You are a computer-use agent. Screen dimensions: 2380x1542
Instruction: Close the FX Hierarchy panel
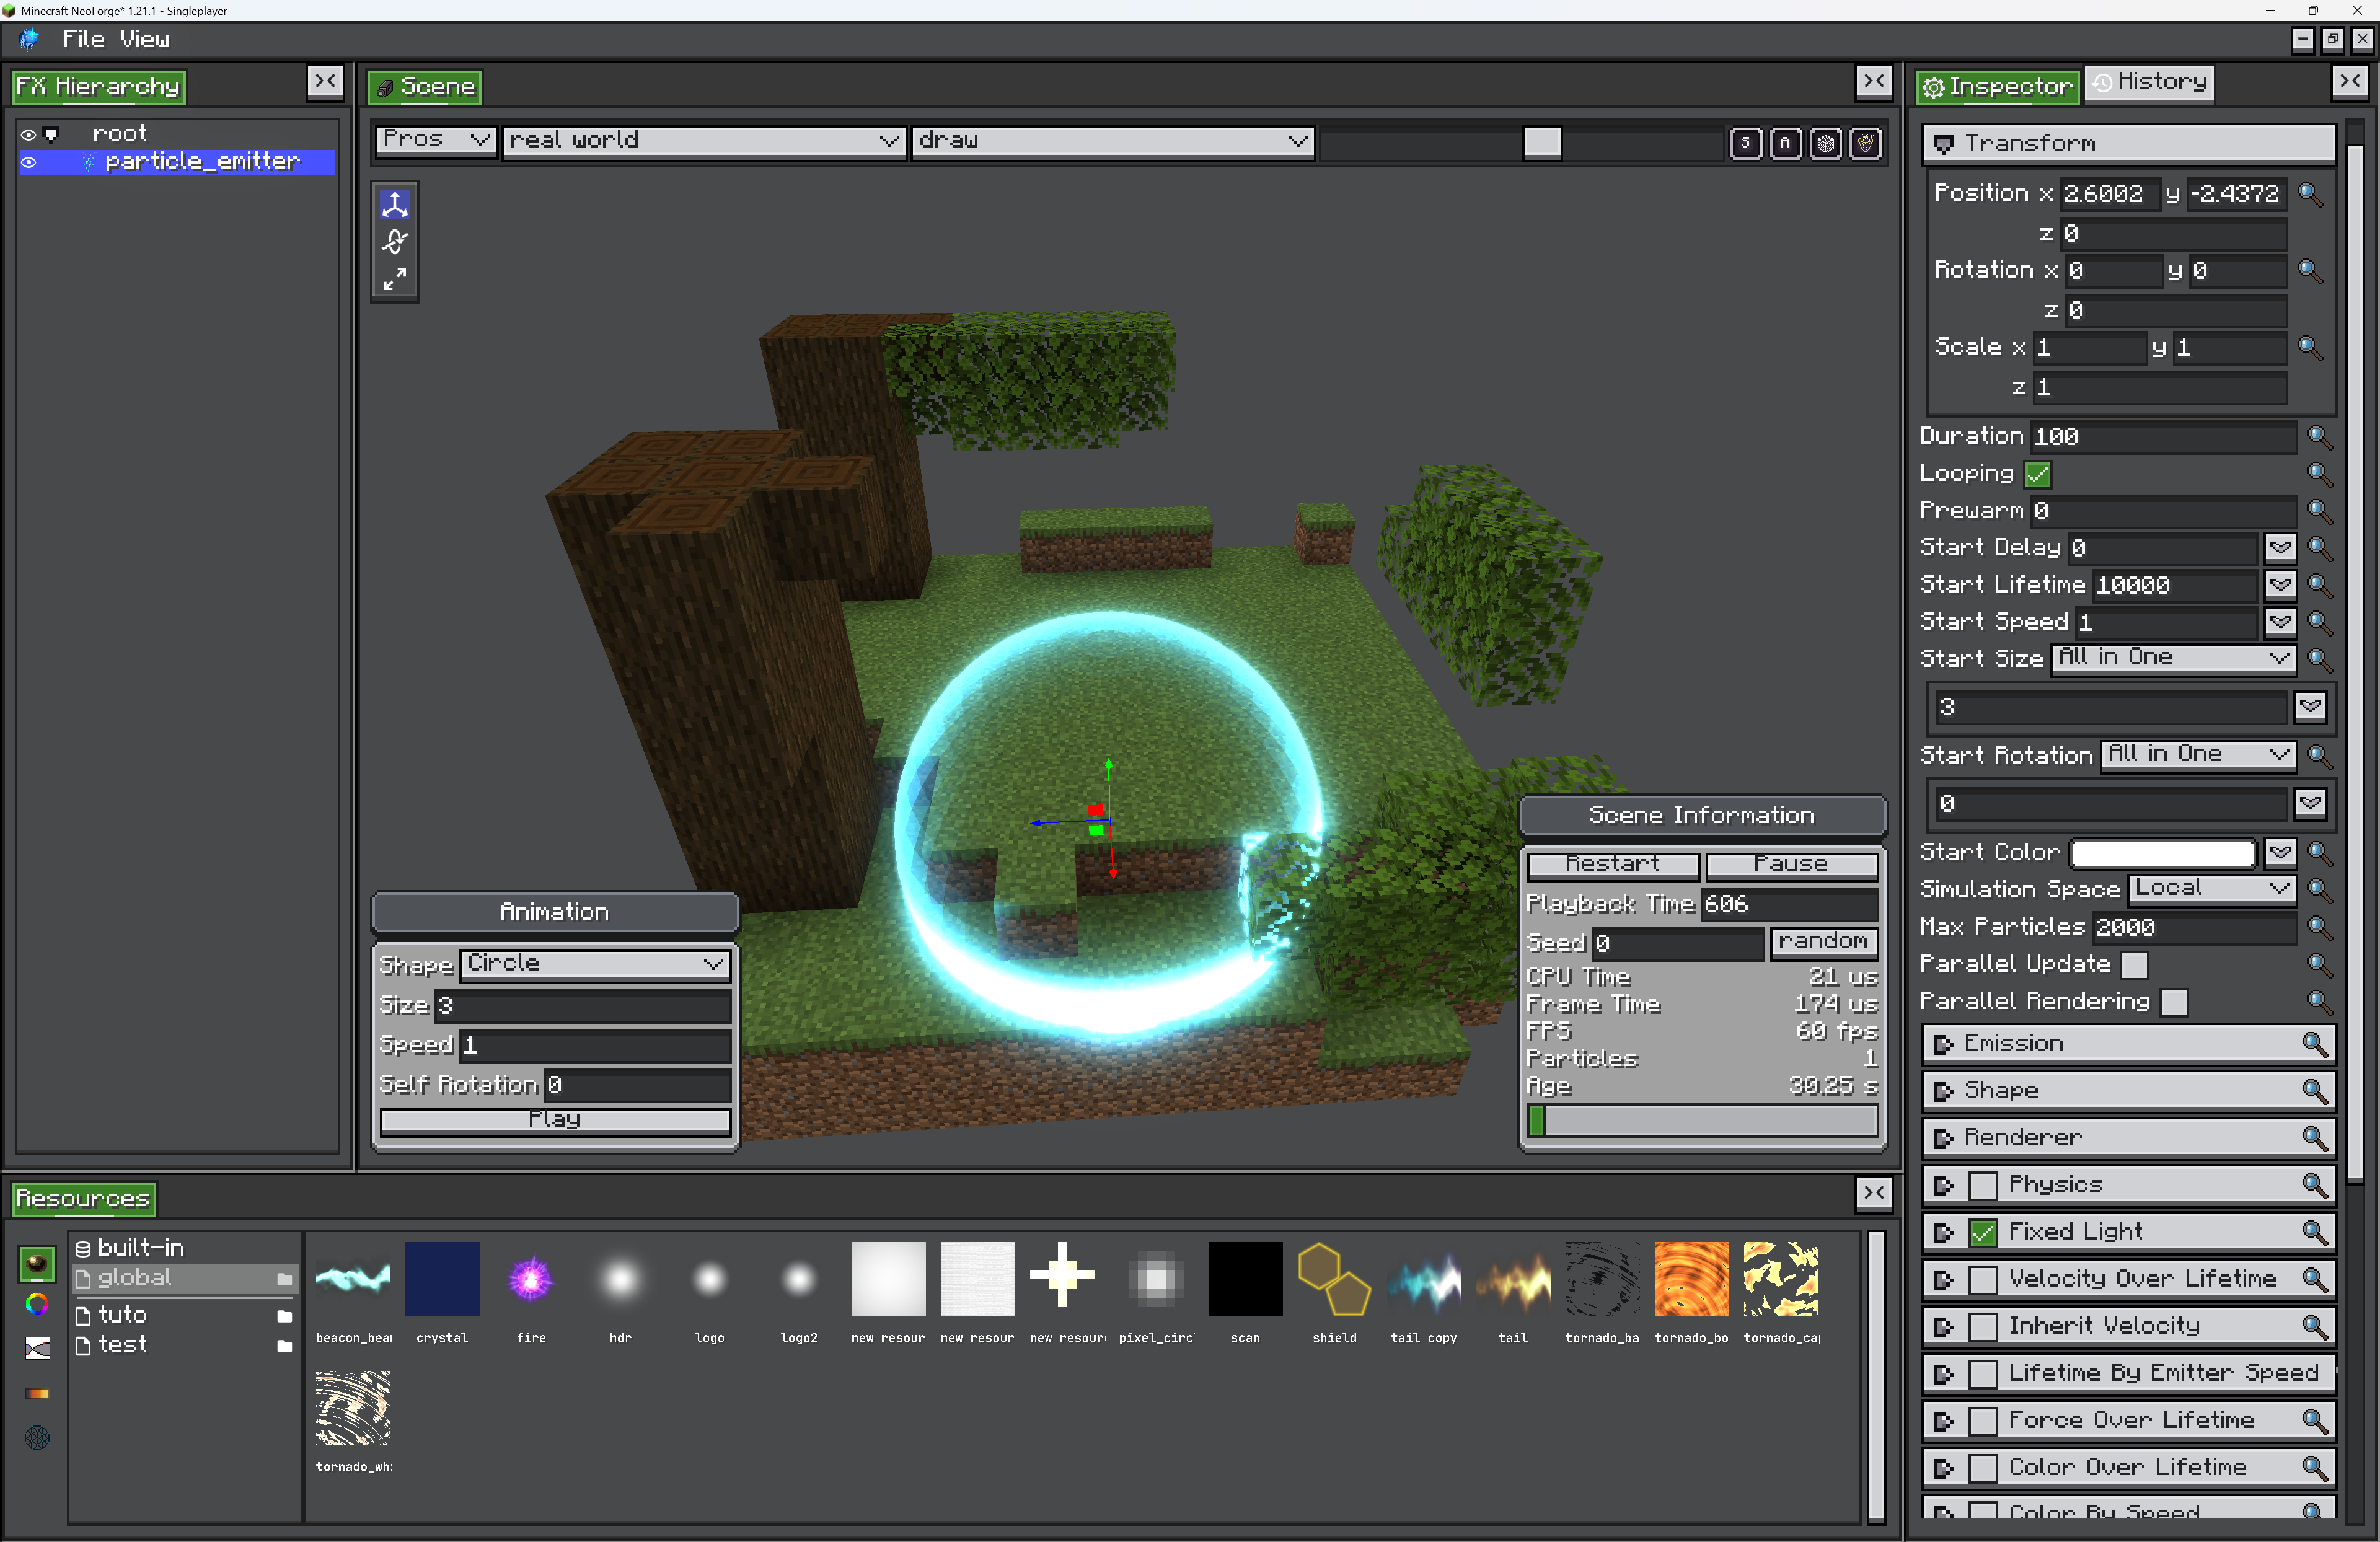coord(325,82)
